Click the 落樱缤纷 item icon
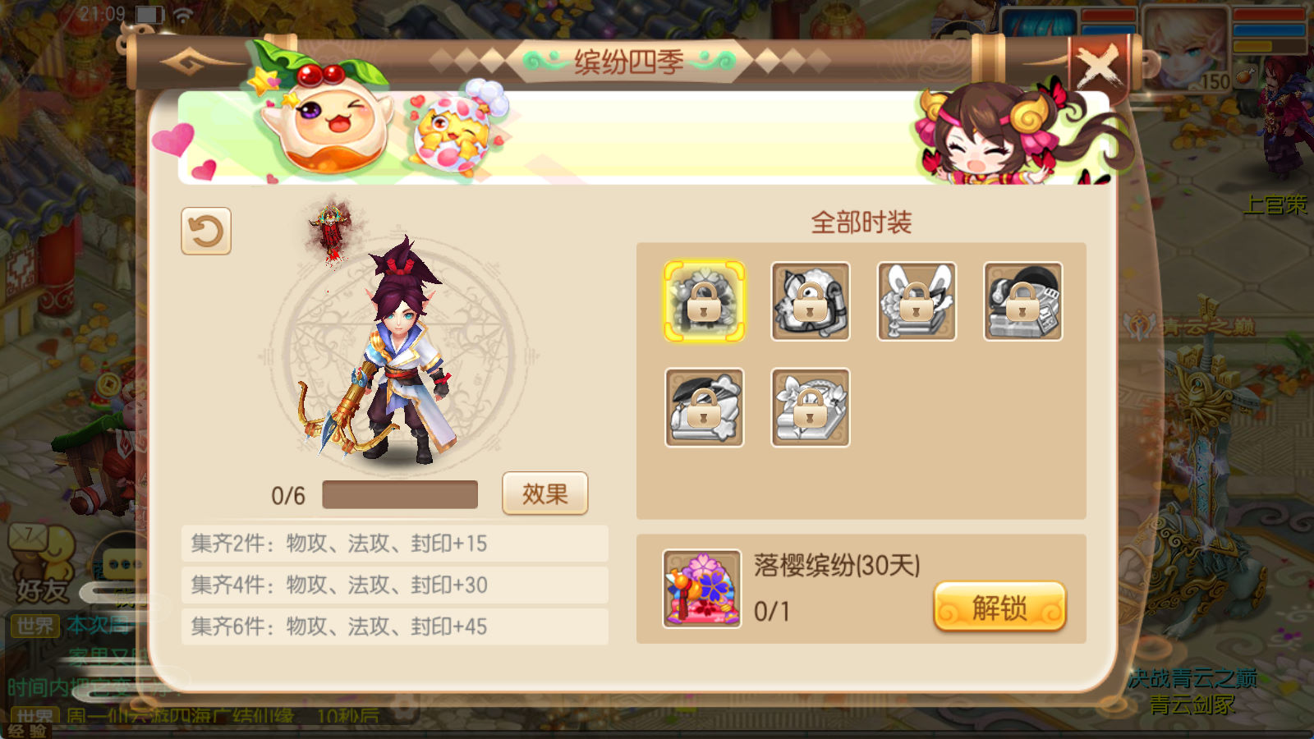This screenshot has height=739, width=1314. click(x=702, y=589)
